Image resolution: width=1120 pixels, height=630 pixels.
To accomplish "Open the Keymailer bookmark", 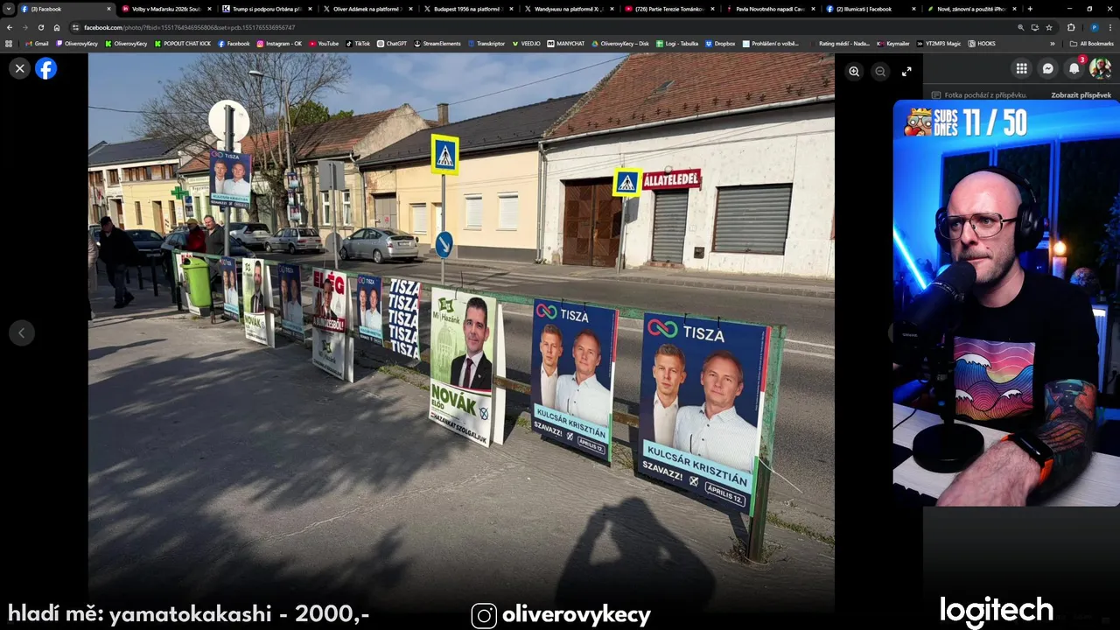I will [x=893, y=43].
